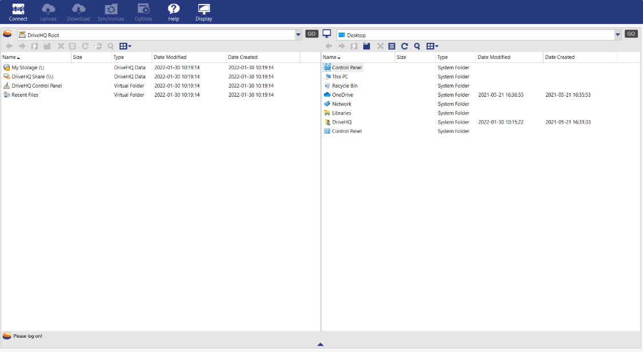The width and height of the screenshot is (643, 352).
Task: Open the view mode dropdown in DriveHQ Root pane
Action: [x=125, y=46]
